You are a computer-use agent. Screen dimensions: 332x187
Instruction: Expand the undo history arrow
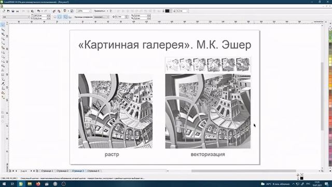click(x=42, y=11)
